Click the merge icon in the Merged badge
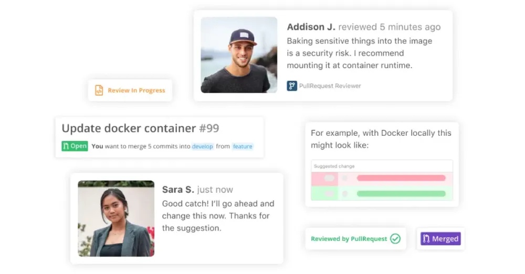The height and width of the screenshot is (274, 525). click(426, 239)
